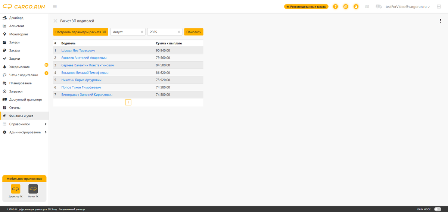Clear the 2025 year selection
Image resolution: width=448 pixels, height=212 pixels.
179,32
